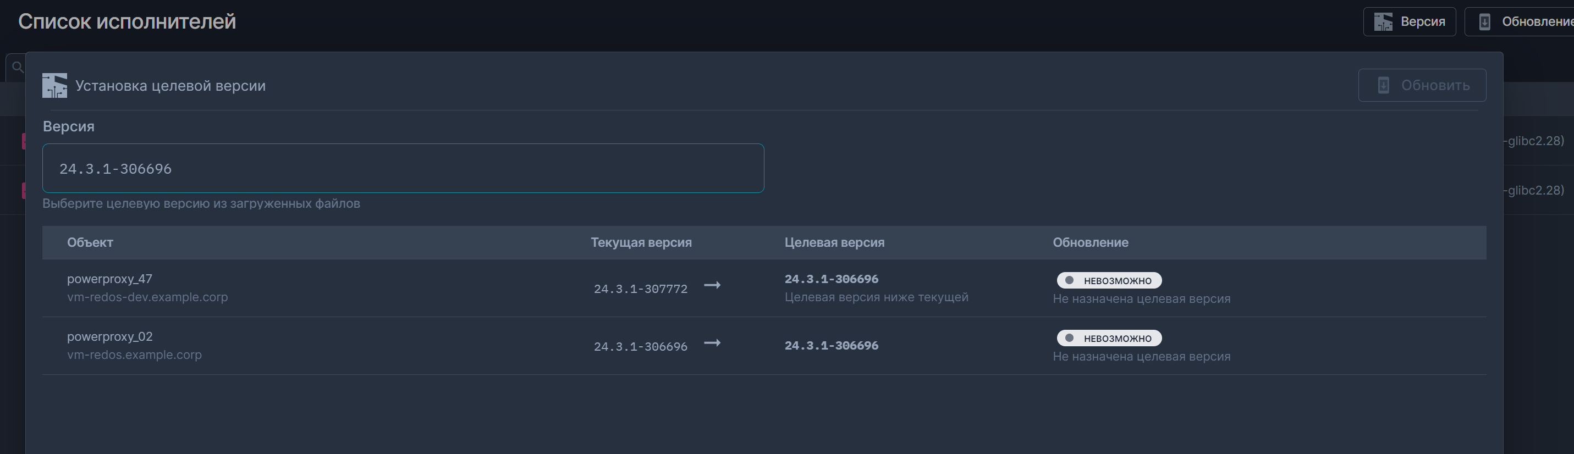The image size is (1574, 454).
Task: Click the search magnifier icon behind the dialog
Action: 18,67
